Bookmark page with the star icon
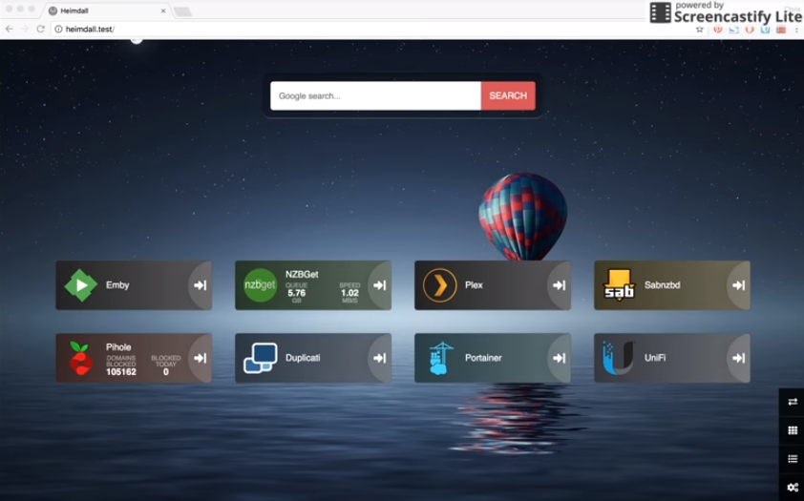 click(x=699, y=30)
